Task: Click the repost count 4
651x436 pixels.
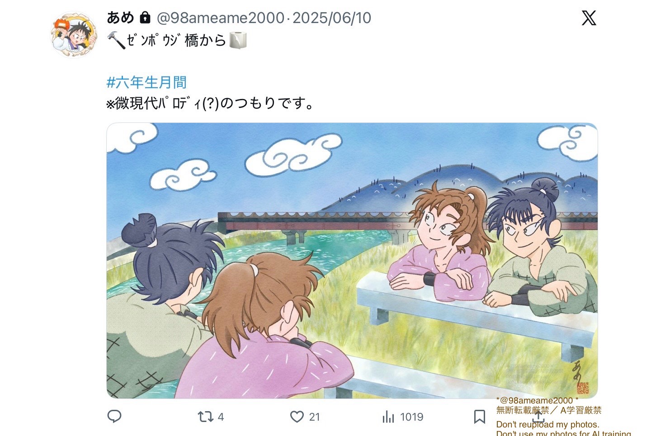Action: pyautogui.click(x=221, y=417)
